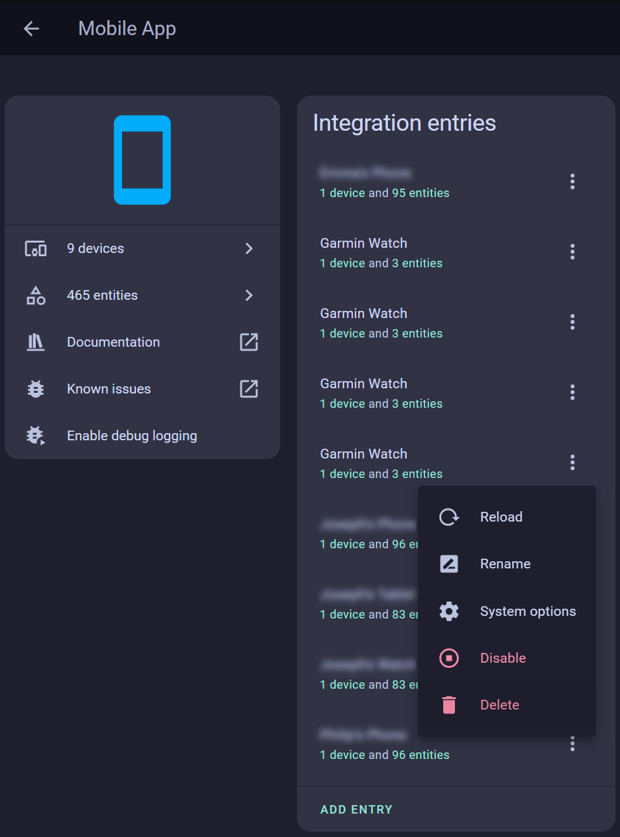Open Documentation via its external link icon

(x=248, y=342)
